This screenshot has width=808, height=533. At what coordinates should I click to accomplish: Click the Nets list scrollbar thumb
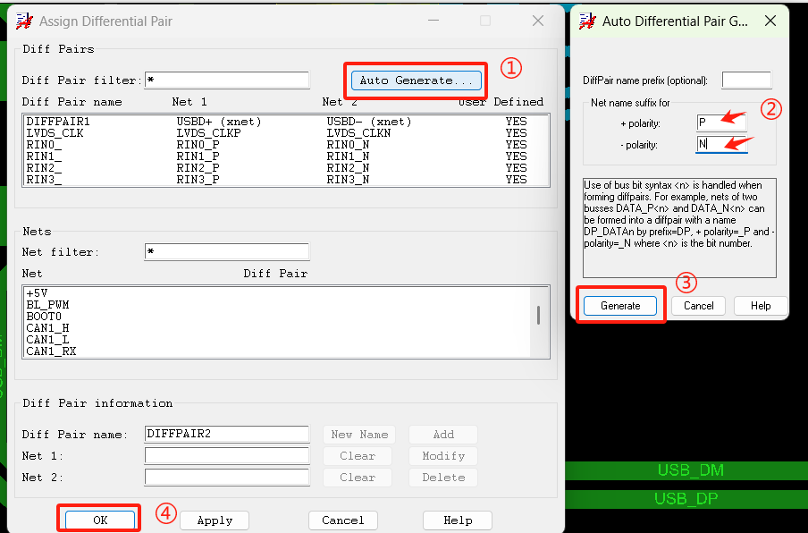pyautogui.click(x=538, y=315)
